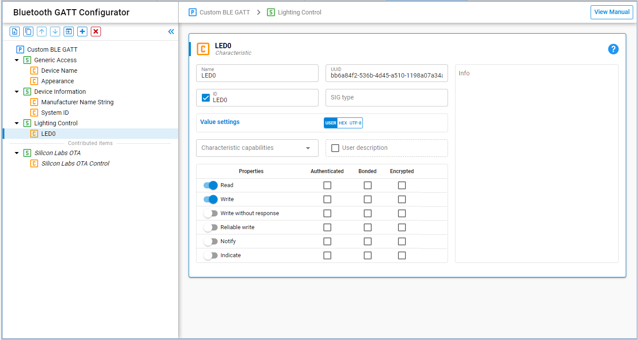This screenshot has width=638, height=340.
Task: Click the View Manual button
Action: click(611, 12)
